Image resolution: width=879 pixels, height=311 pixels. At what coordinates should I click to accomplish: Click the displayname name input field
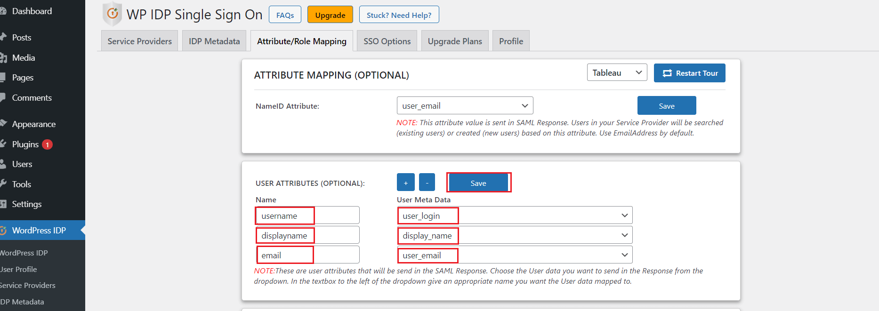pyautogui.click(x=307, y=235)
